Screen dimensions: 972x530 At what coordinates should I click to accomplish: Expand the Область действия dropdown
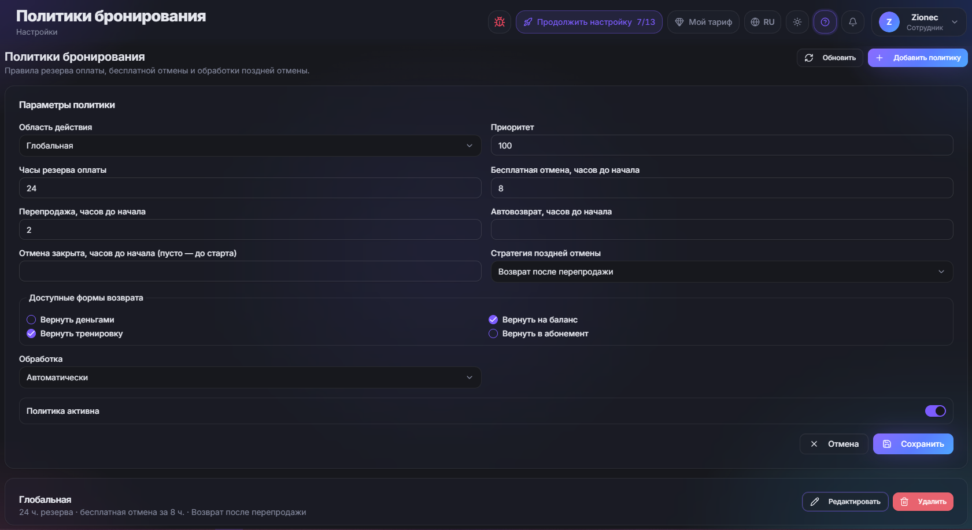point(250,146)
